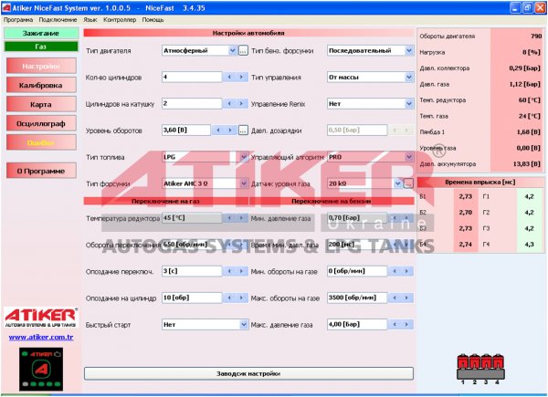Open Уровень оборотов ellipsis button
548x397 pixels.
point(243,131)
